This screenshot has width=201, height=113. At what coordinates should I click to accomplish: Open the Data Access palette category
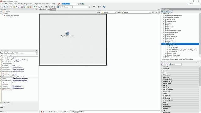point(166,75)
